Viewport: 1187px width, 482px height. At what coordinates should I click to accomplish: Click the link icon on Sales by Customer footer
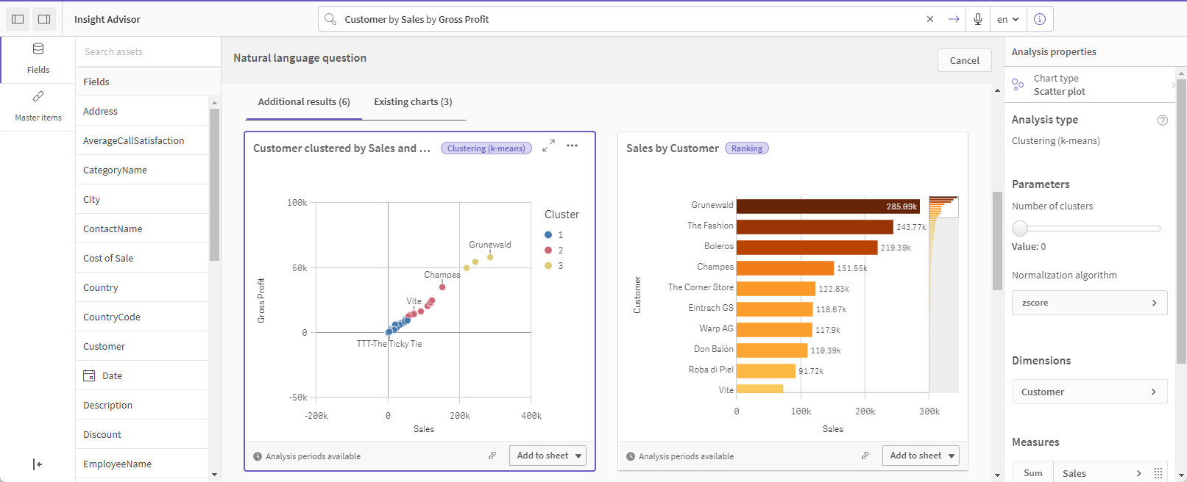tap(865, 456)
